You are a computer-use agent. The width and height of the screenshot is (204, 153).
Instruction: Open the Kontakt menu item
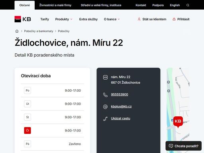[141, 5]
